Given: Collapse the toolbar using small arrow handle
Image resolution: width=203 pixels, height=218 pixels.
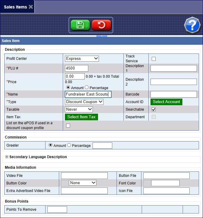Looking at the screenshot, I should click(101, 36).
